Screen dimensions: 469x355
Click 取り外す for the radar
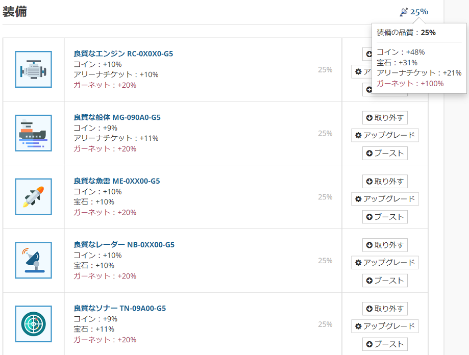click(x=385, y=245)
